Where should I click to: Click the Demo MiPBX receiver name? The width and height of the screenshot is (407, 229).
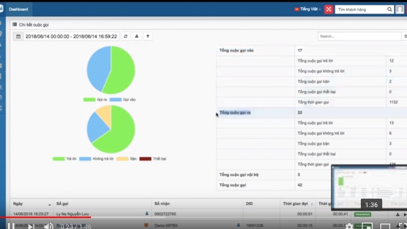pyautogui.click(x=166, y=225)
